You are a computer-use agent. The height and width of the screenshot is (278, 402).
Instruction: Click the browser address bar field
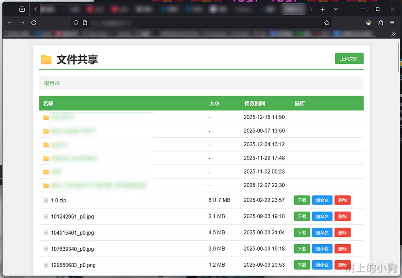pyautogui.click(x=201, y=23)
